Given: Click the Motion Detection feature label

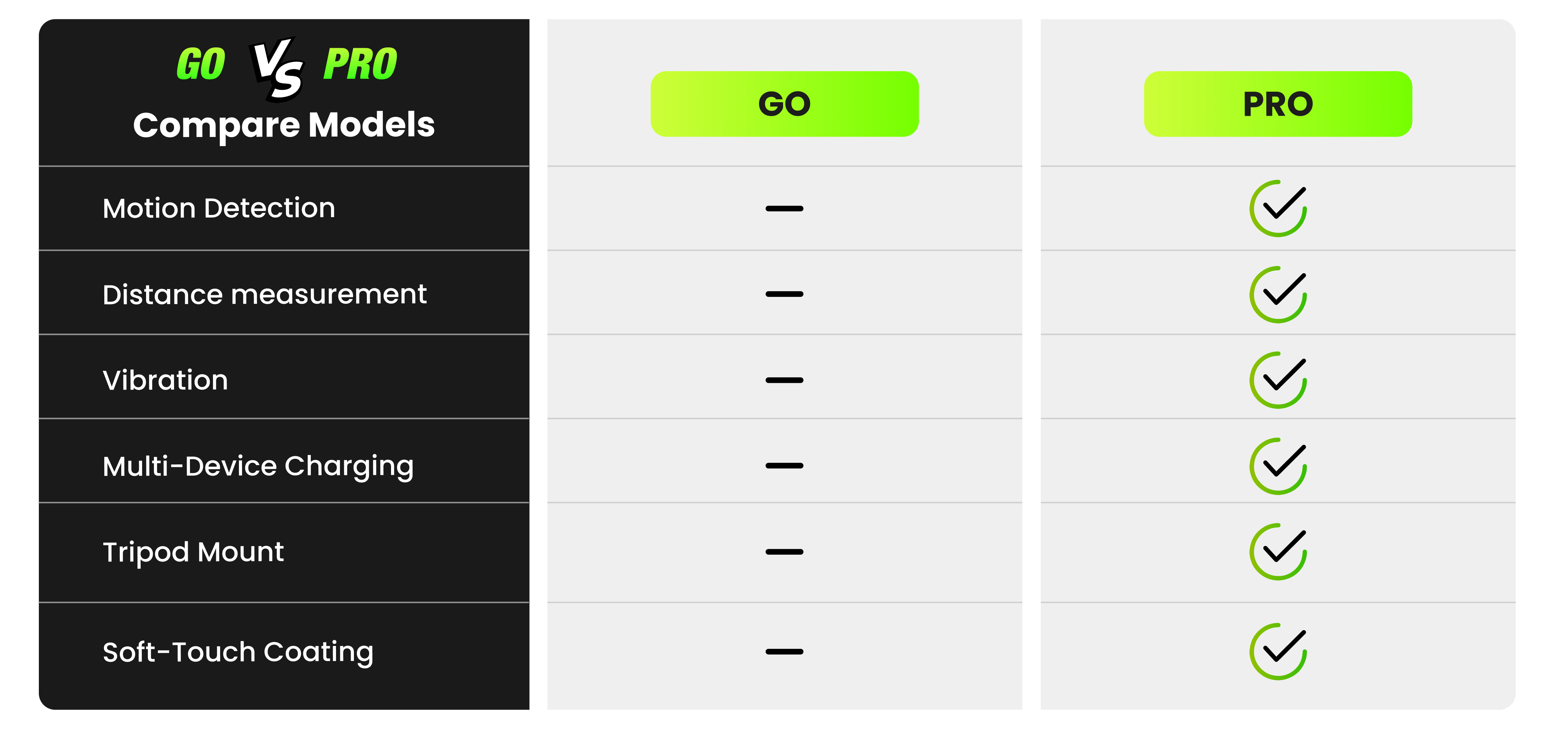Looking at the screenshot, I should 219,208.
